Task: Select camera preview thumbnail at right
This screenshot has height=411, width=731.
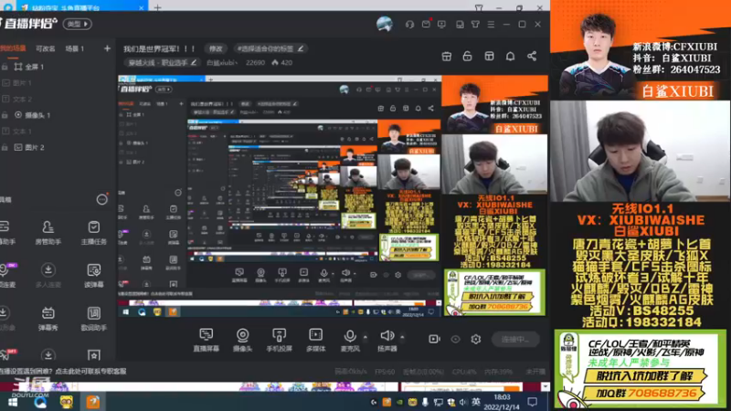Action: (641, 151)
